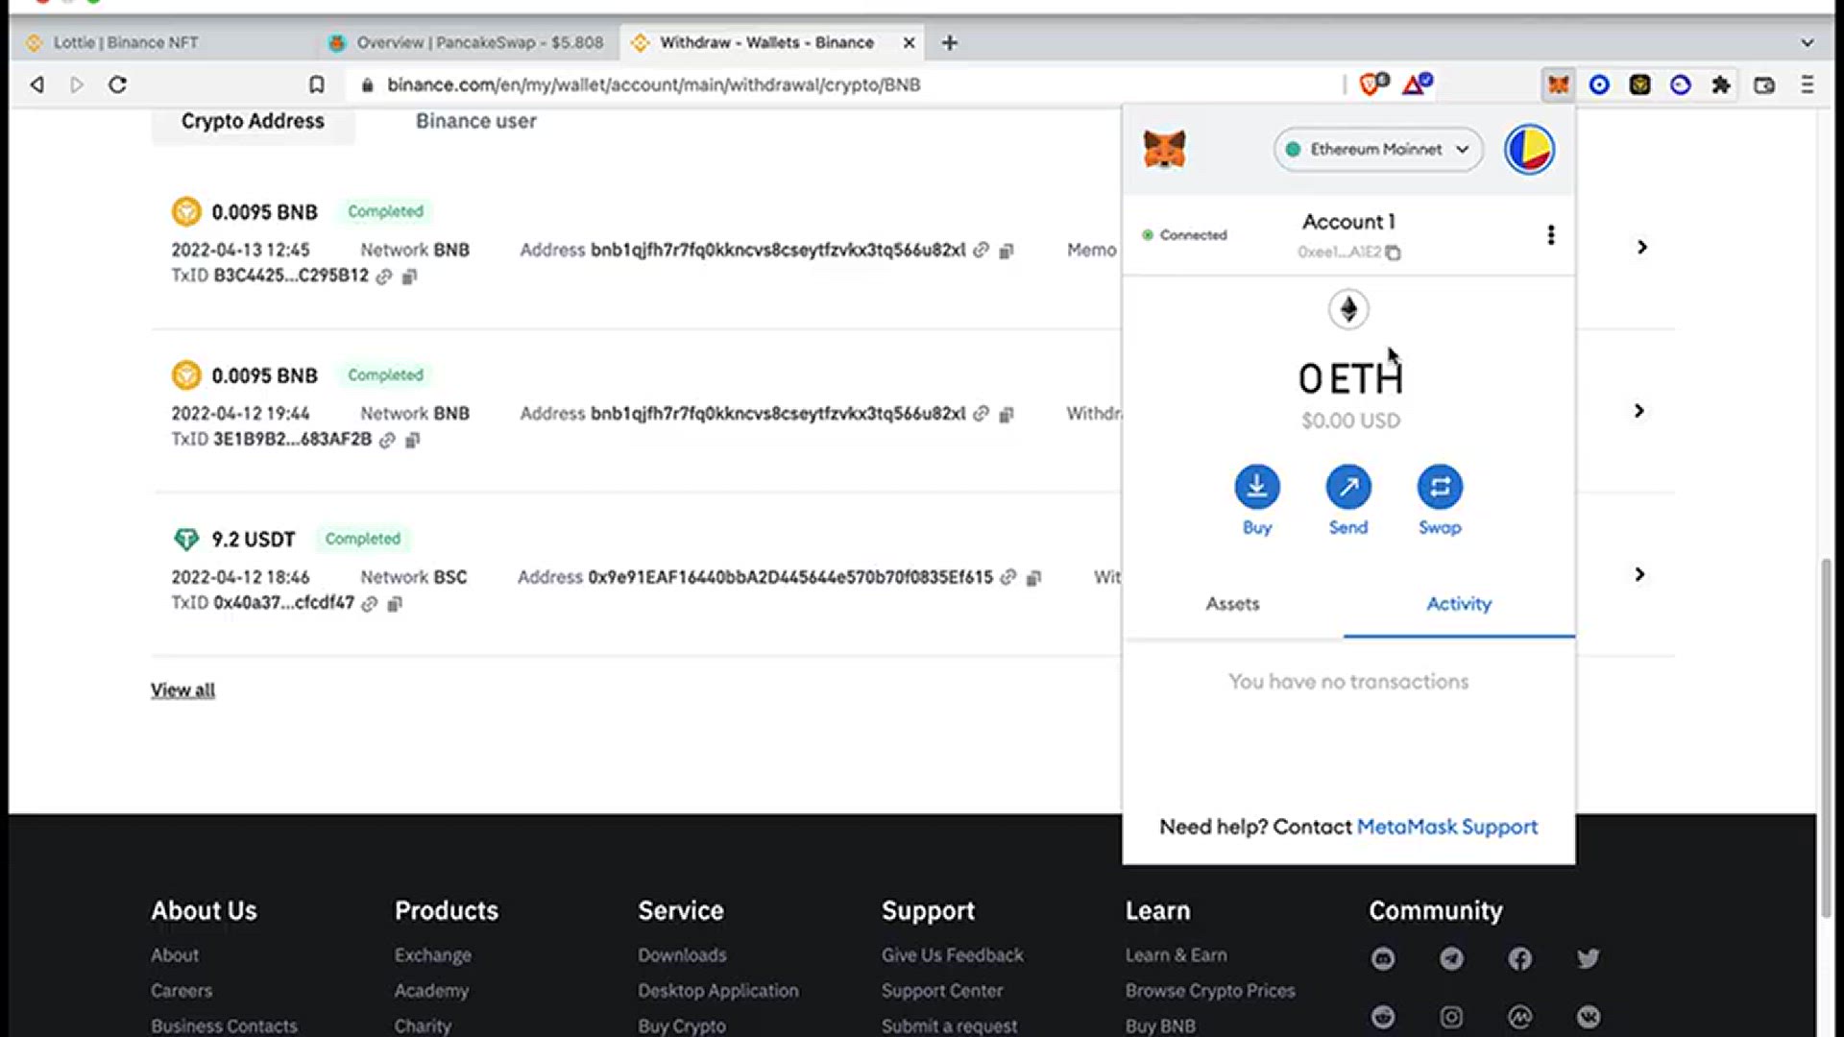Open the Ethereum Mainnet network dropdown
Image resolution: width=1844 pixels, height=1037 pixels.
1378,150
